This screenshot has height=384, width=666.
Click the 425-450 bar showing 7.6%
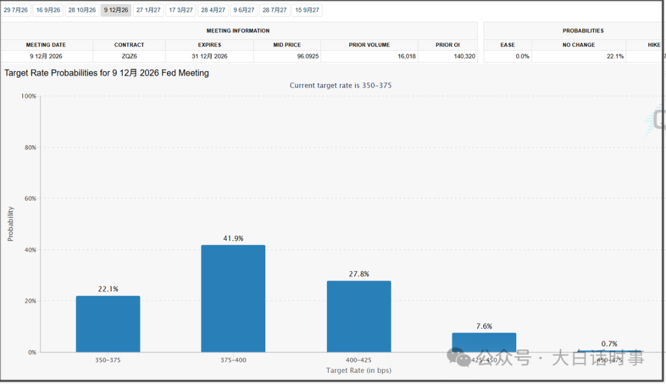click(x=484, y=342)
